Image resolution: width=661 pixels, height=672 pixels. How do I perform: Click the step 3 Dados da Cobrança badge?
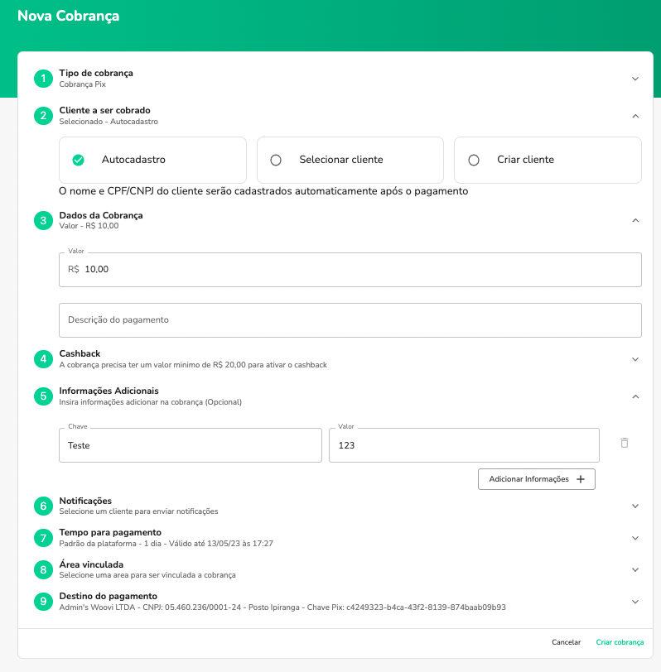click(43, 221)
